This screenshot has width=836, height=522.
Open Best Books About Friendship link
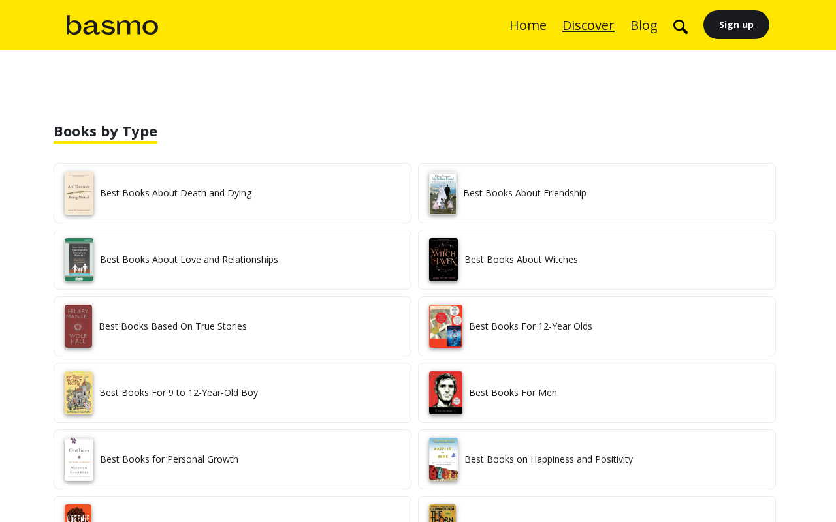click(524, 193)
